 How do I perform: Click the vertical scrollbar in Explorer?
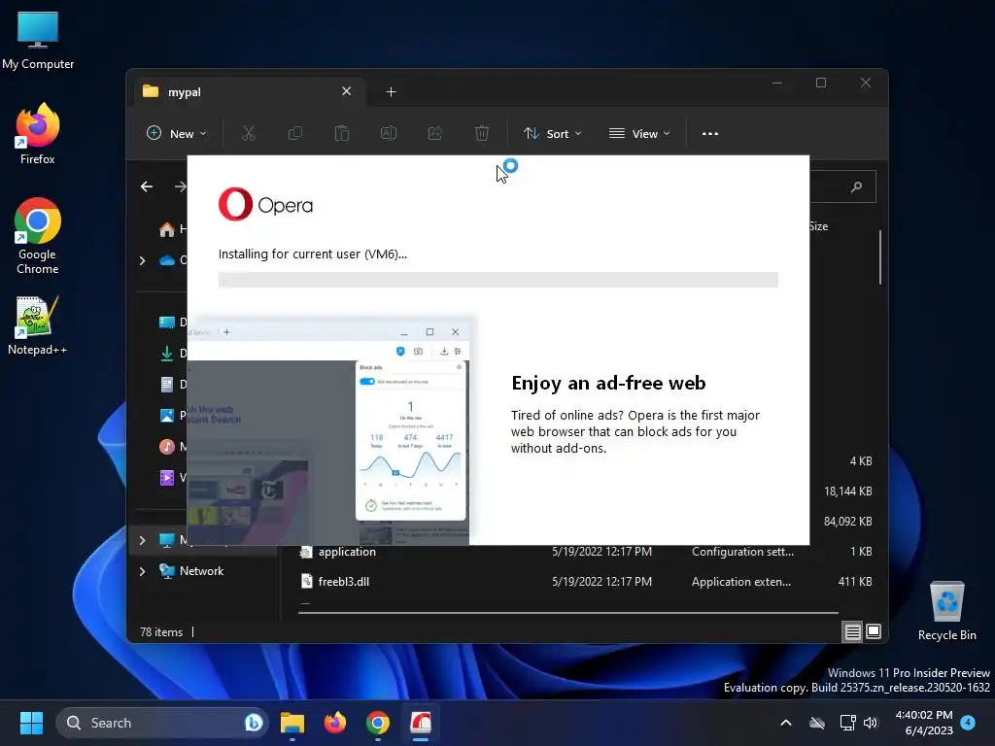880,257
